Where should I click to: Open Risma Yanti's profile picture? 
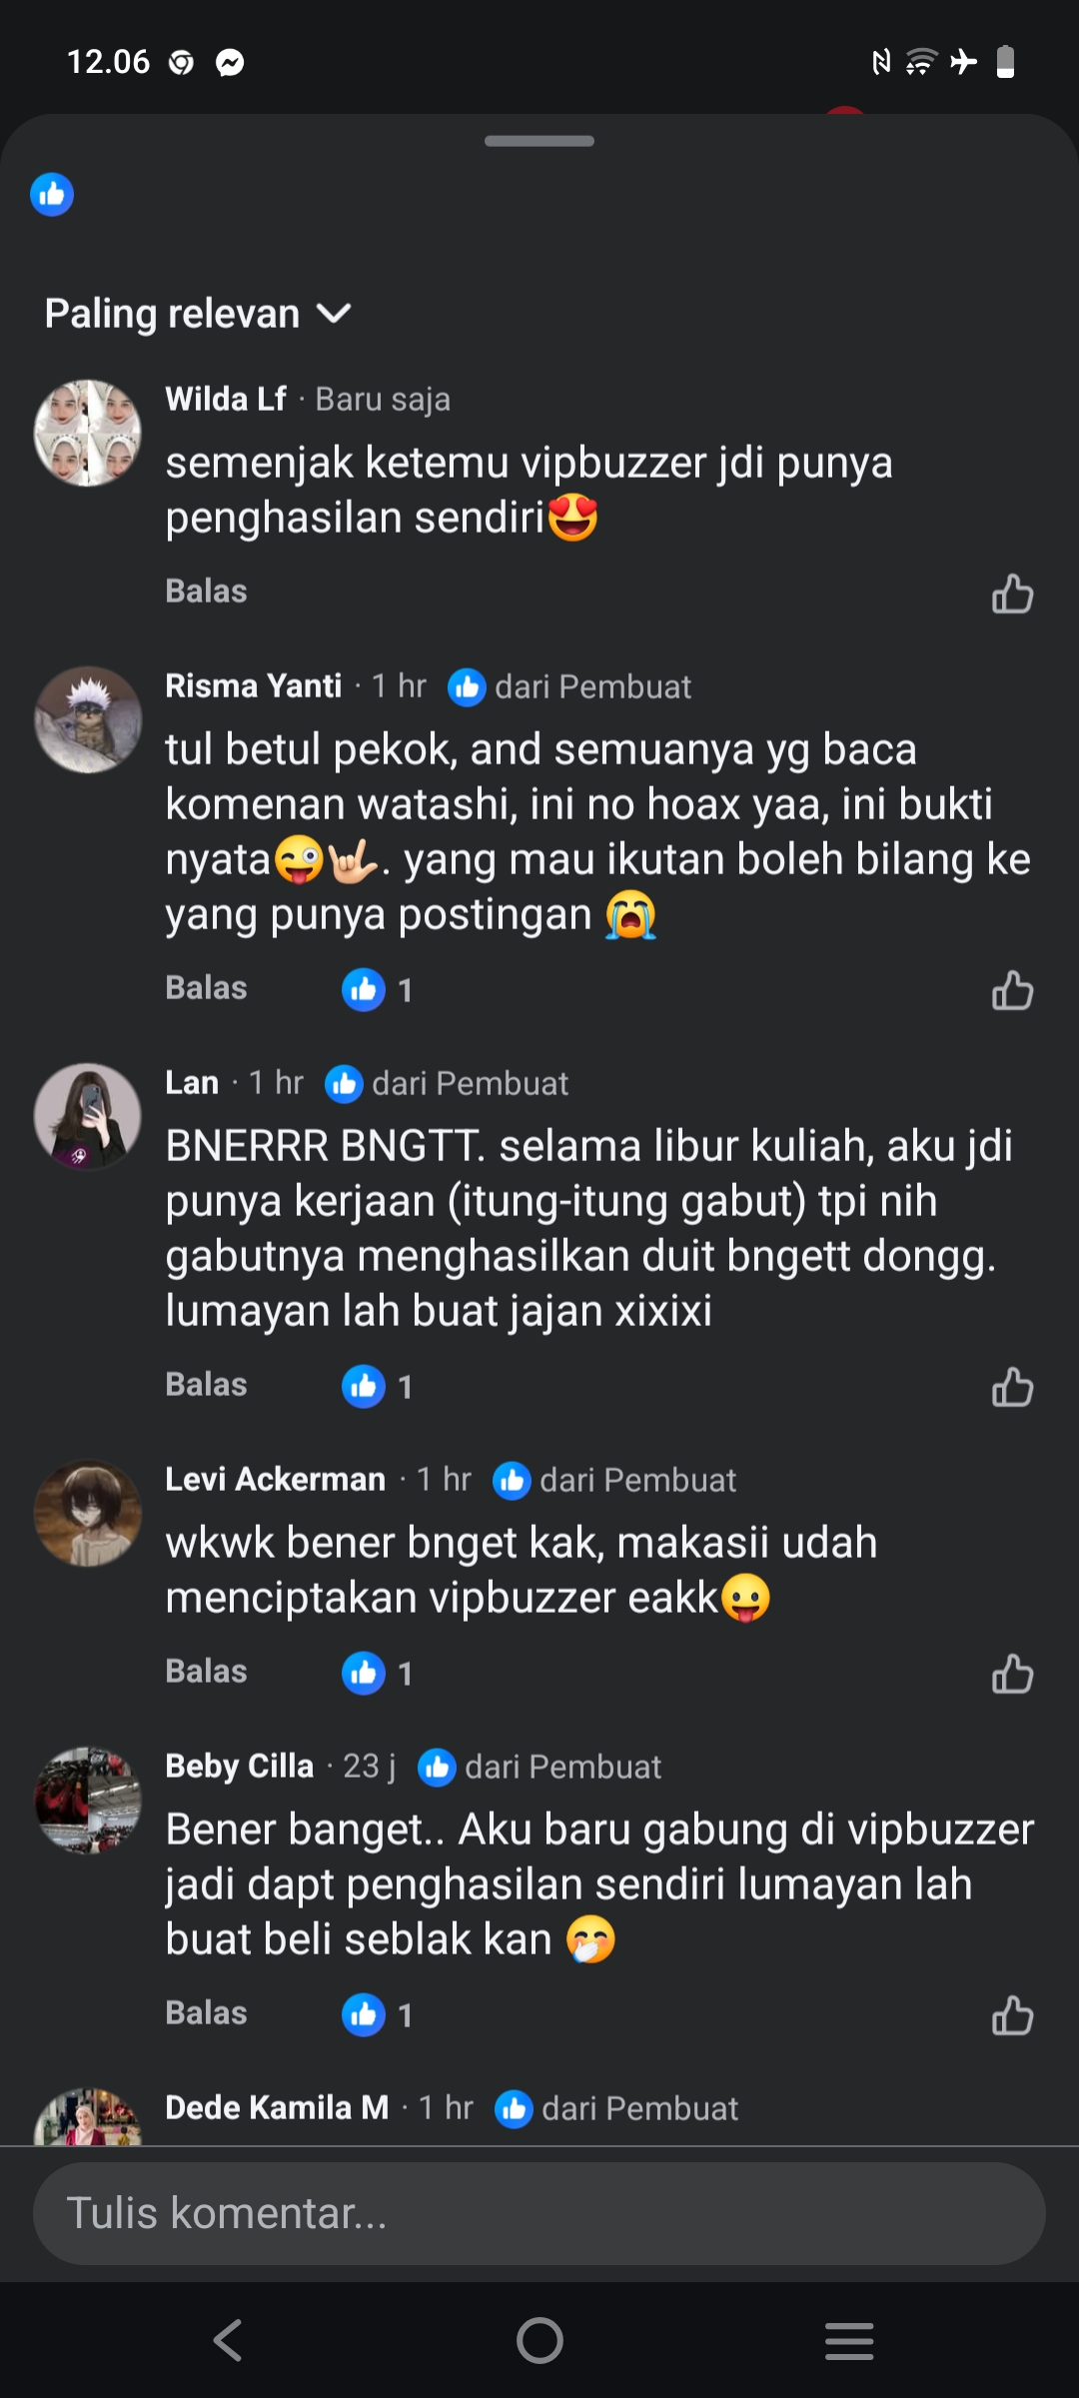tap(88, 719)
